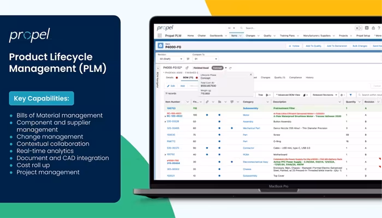Expand the BOM Navigator side panel
The height and width of the screenshot is (218, 382).
point(158,68)
